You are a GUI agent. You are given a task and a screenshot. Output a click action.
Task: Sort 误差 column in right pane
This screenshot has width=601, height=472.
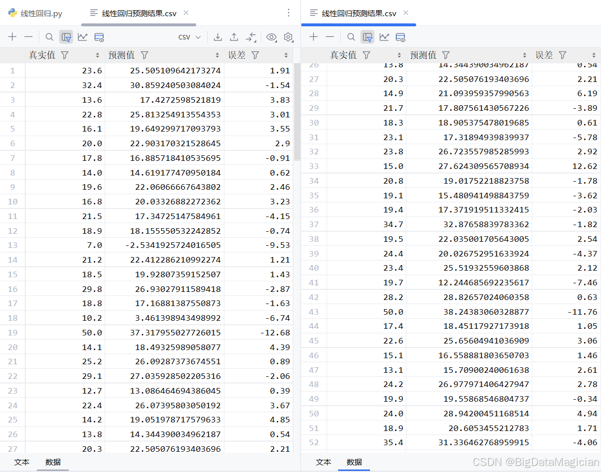click(594, 55)
